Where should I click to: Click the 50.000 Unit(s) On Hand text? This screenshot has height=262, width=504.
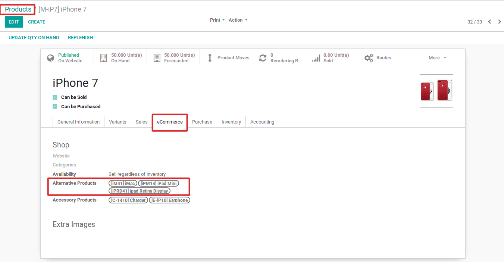(126, 58)
